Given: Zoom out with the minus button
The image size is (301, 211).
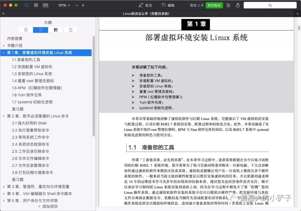Looking at the screenshot, I should tap(76, 5).
